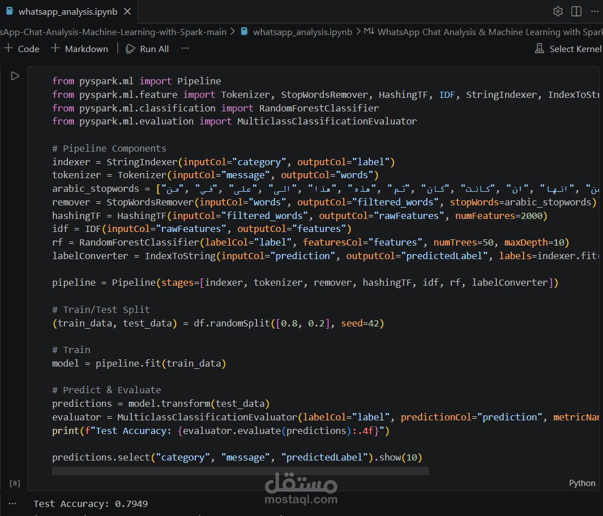Click the "model = pipeline.fit(train_data)" line
The image size is (603, 516).
click(x=139, y=363)
